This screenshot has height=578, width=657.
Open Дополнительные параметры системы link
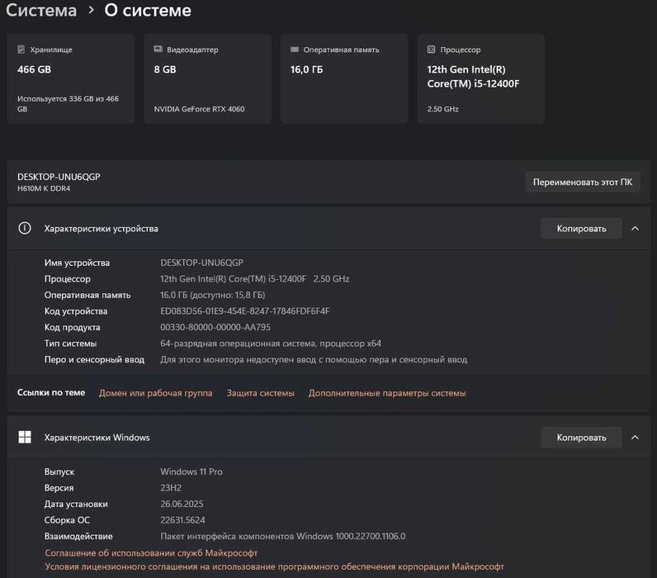(x=387, y=393)
